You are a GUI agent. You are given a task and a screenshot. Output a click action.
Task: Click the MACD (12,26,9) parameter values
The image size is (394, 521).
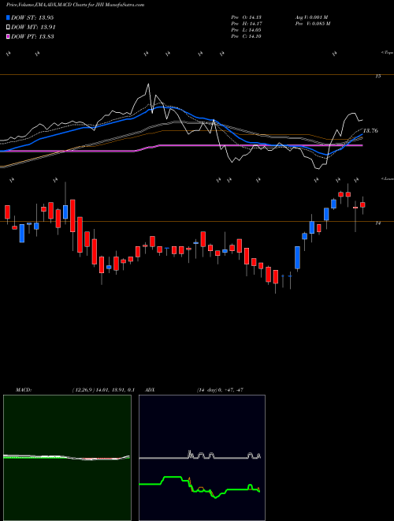[102, 390]
